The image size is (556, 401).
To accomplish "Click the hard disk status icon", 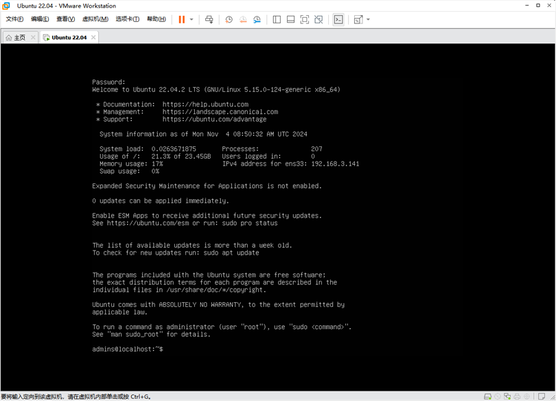I will coord(488,396).
